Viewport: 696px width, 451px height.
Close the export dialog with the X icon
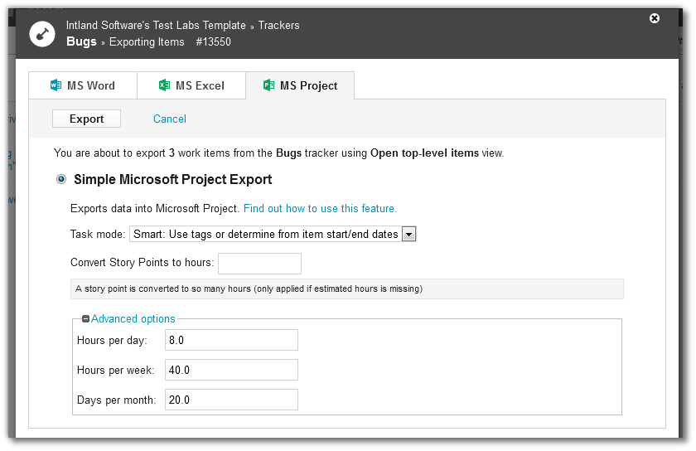[x=655, y=18]
